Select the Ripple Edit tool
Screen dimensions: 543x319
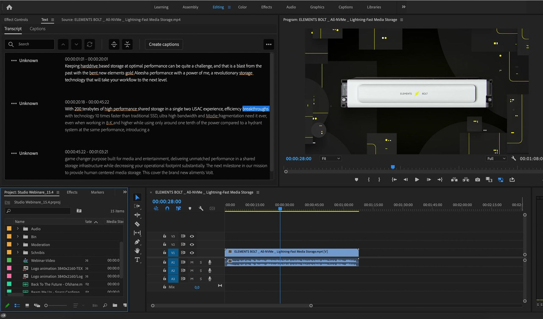137,215
